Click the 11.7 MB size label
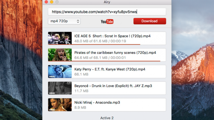This screenshot has height=120, width=214. [x=81, y=91]
